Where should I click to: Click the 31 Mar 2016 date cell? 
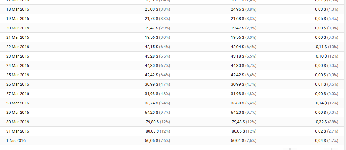coord(18,131)
